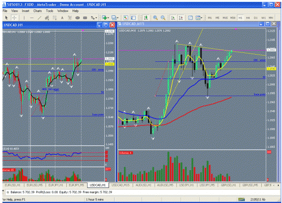Switch to EURUSD,M5 chart tab
Viewport: 282px width, 203px height.
coord(34,185)
